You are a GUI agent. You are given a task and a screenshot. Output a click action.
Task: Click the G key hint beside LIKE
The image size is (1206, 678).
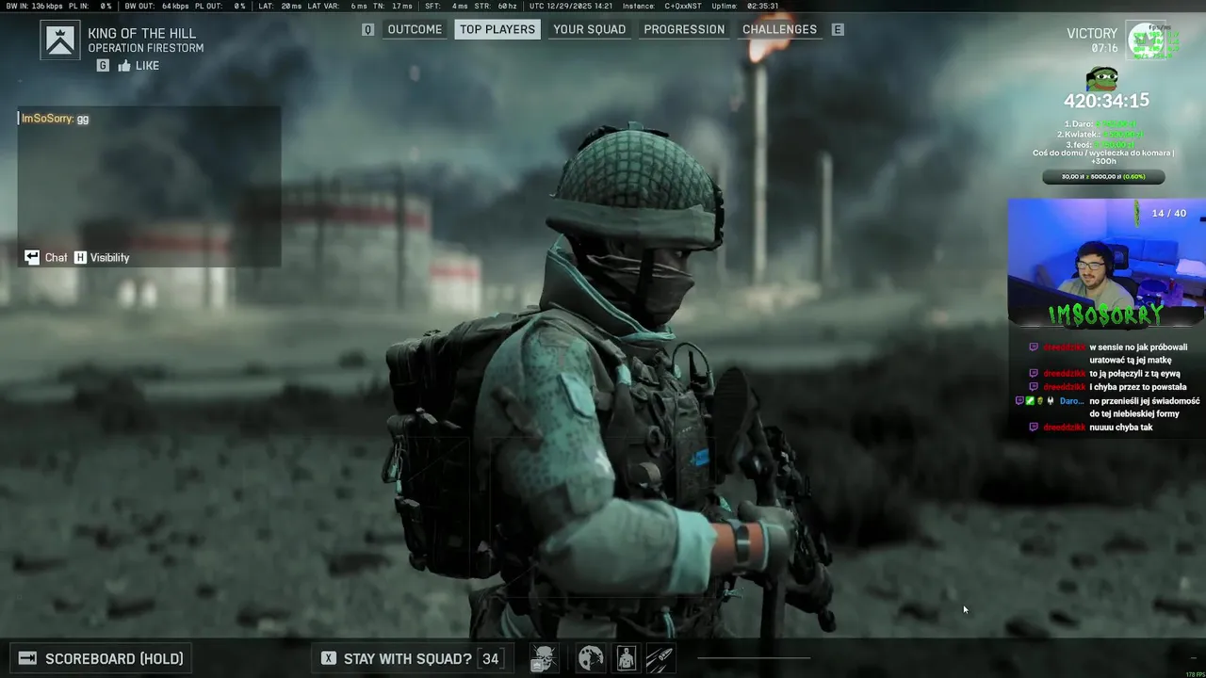point(103,66)
